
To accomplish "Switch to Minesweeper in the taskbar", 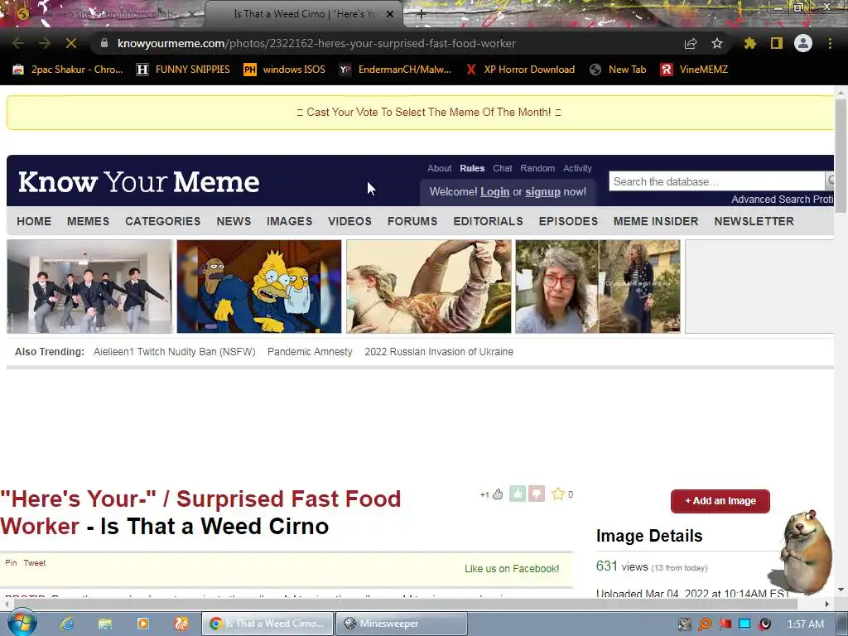I will pyautogui.click(x=402, y=624).
